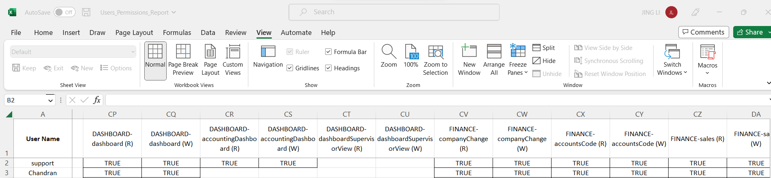Click Arrange All windows

click(494, 60)
